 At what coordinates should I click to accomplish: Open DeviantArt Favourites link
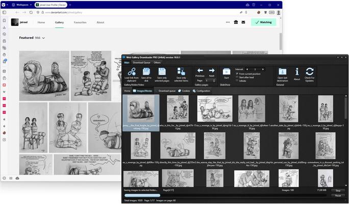pyautogui.click(x=80, y=22)
